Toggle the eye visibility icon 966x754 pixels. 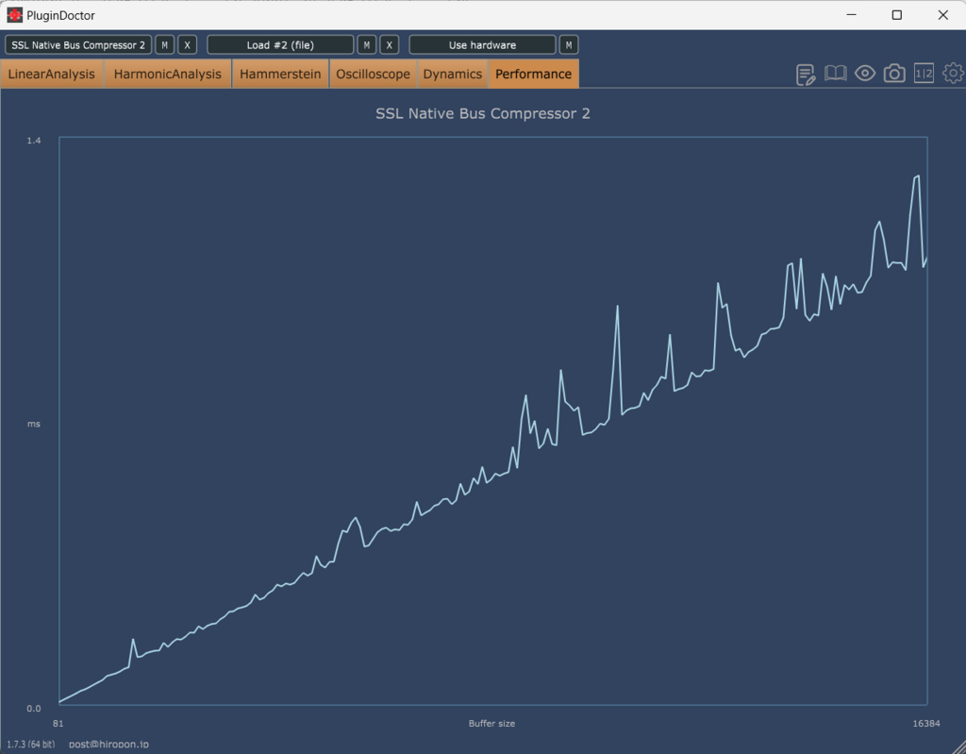coord(865,74)
